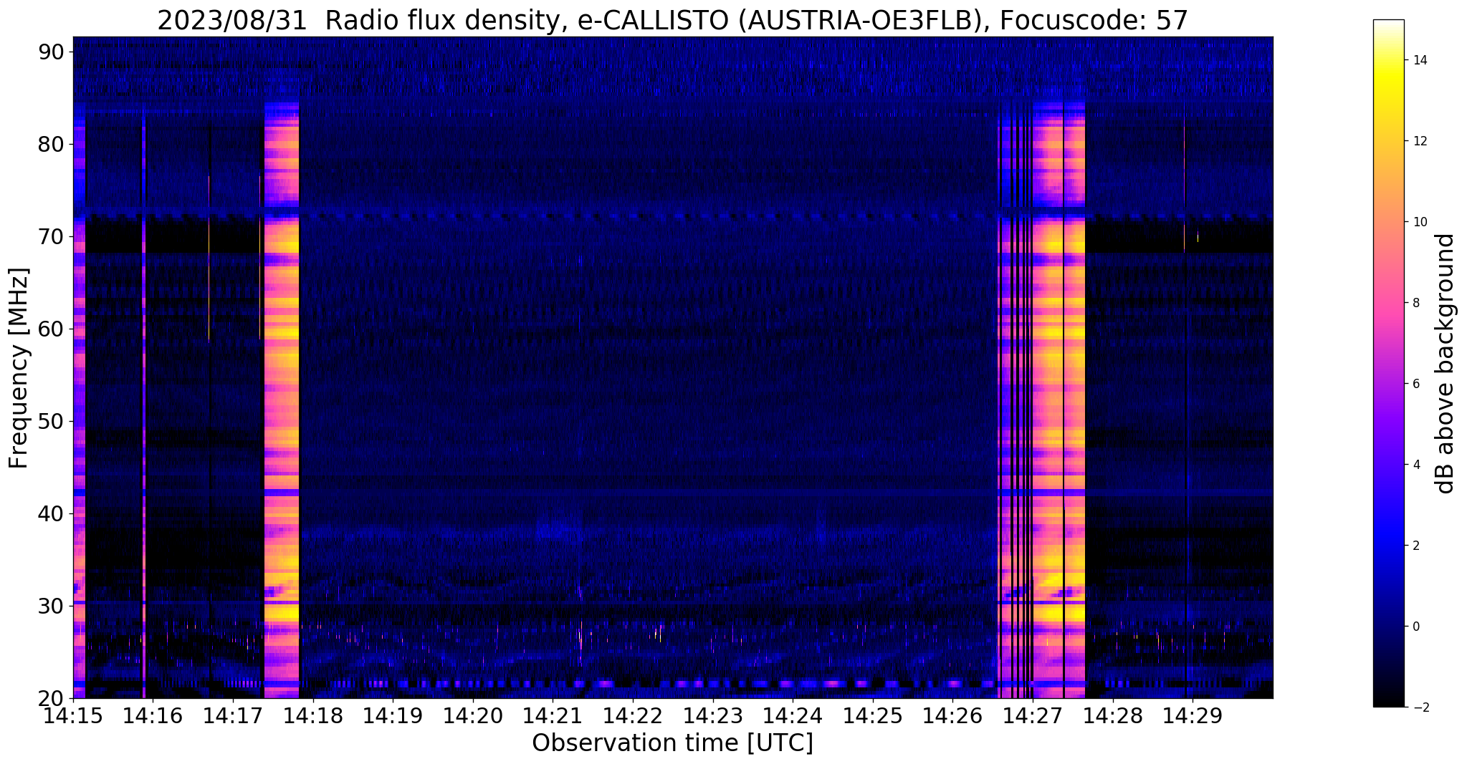The height and width of the screenshot is (764, 1467).
Task: Click the 60 MHz frequency tick label
Action: tap(51, 329)
